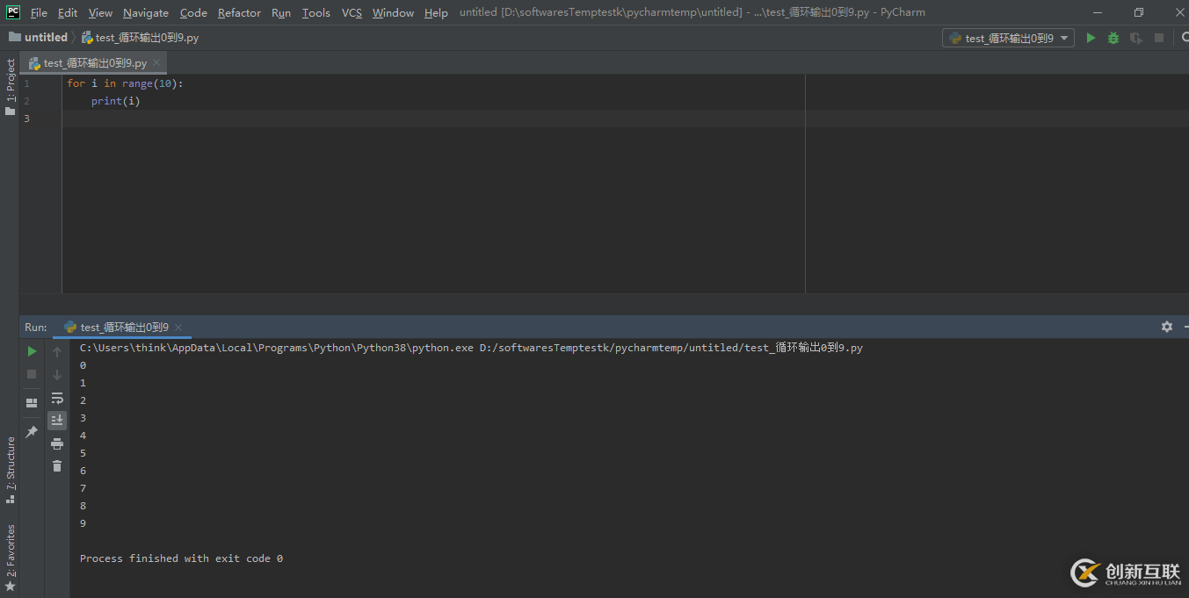This screenshot has width=1189, height=598.
Task: Open the VCS menu
Action: click(352, 12)
